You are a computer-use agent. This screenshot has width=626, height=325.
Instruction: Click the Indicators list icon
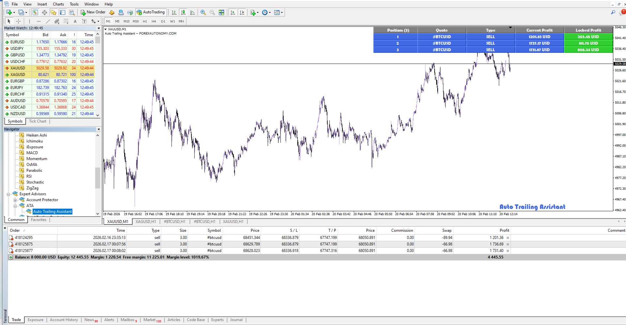pyautogui.click(x=253, y=12)
